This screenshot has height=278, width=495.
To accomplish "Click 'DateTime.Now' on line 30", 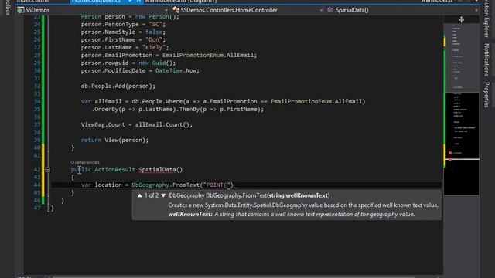I will point(176,70).
